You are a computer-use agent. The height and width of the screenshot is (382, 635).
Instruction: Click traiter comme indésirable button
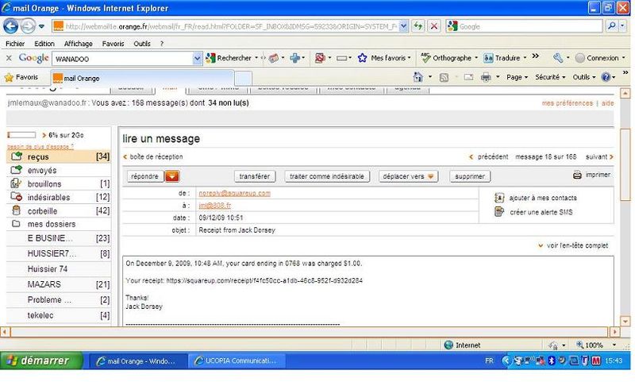pos(327,176)
